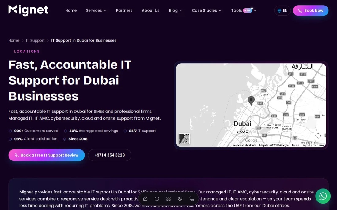Click the '40% Average cost savings' text
Image resolution: width=337 pixels, height=210 pixels.
93,131
